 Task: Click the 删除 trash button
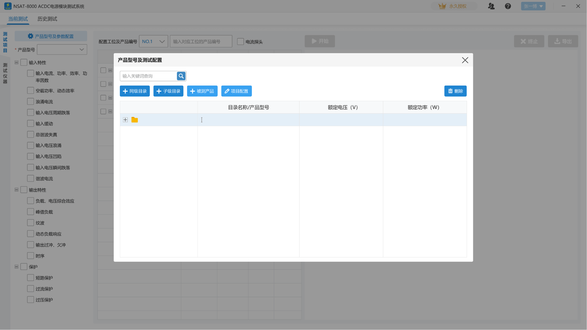click(455, 91)
